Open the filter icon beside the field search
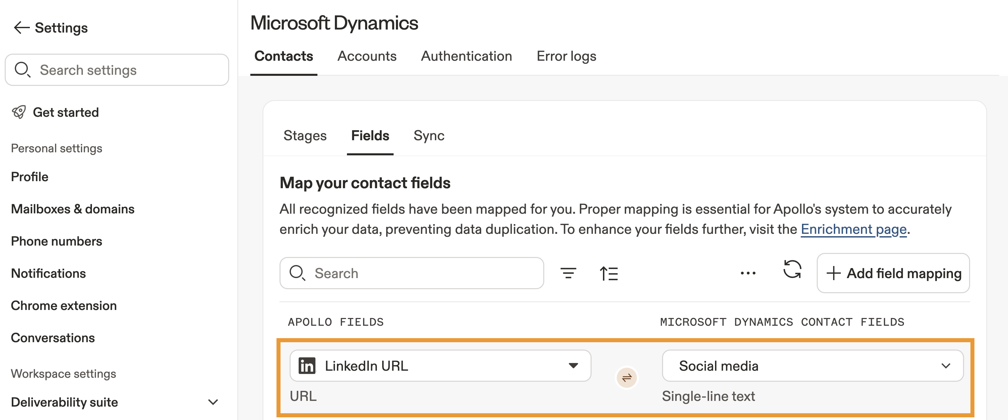 pyautogui.click(x=568, y=273)
